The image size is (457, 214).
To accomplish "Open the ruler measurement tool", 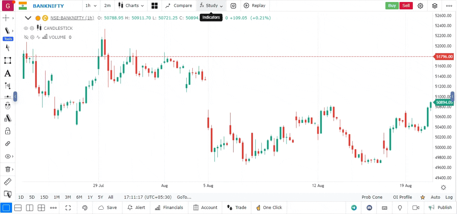I will 7,182.
